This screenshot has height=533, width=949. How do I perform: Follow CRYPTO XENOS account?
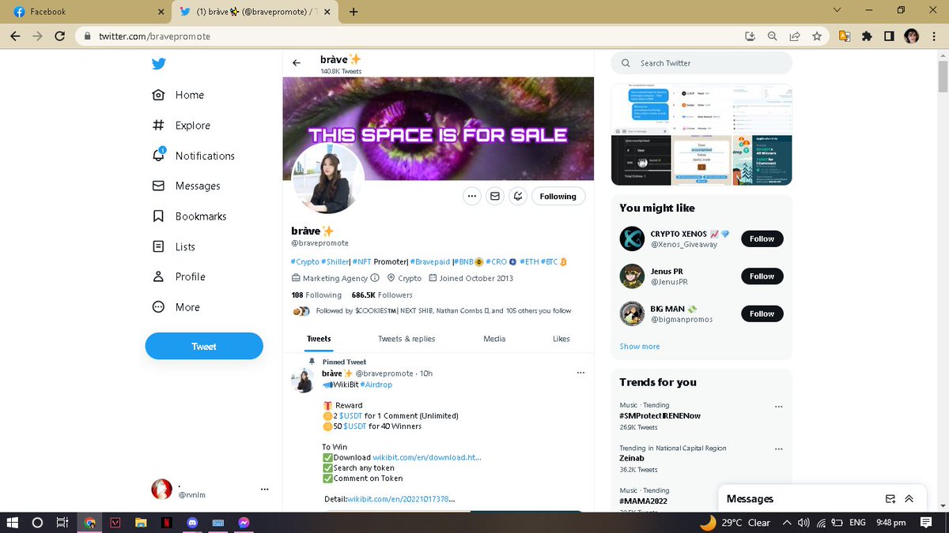(762, 238)
